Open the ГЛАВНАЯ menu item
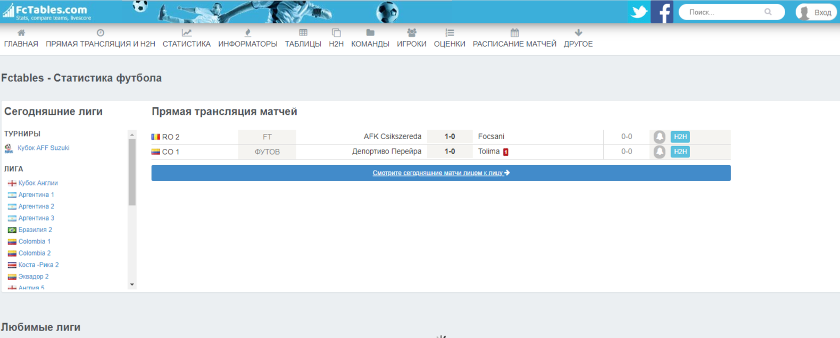The height and width of the screenshot is (338, 840). pos(21,44)
